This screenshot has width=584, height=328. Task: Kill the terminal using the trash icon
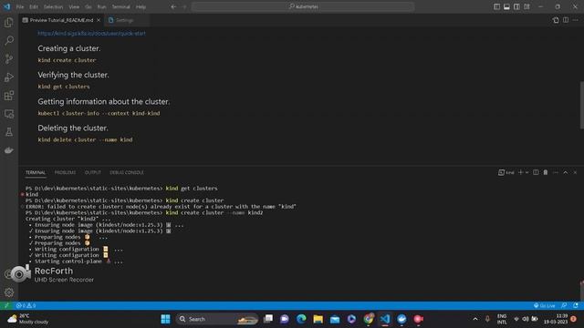pyautogui.click(x=546, y=172)
